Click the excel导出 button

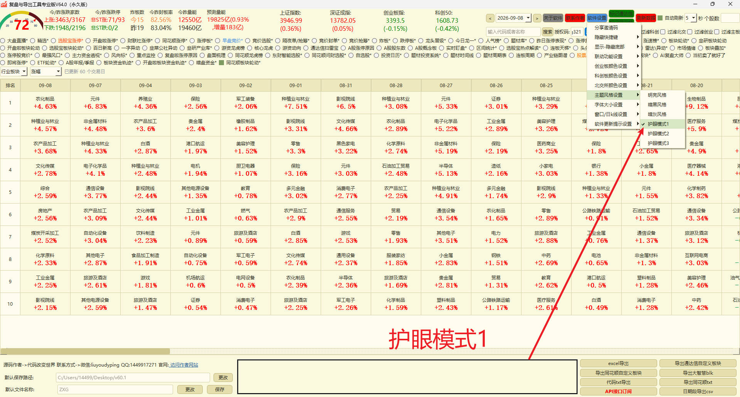(x=618, y=363)
